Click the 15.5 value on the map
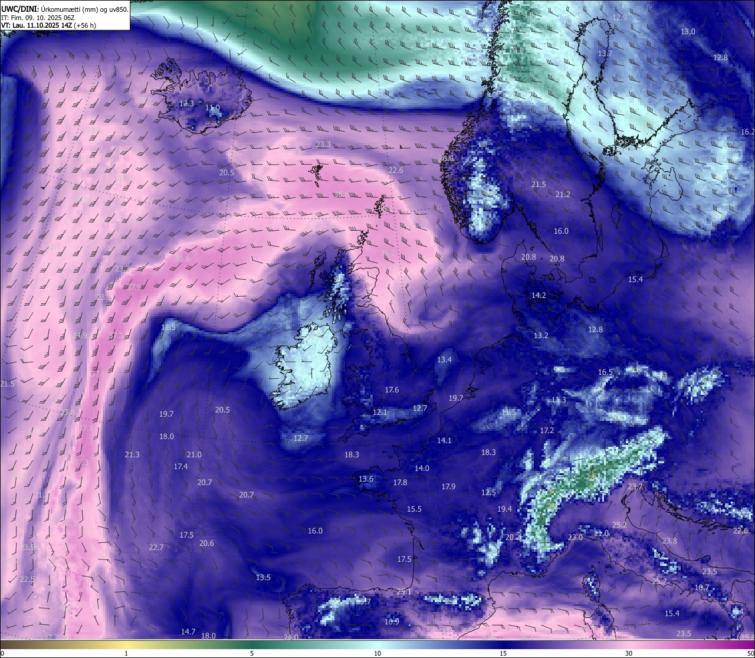Screen dimensions: 755x658 [x=414, y=509]
